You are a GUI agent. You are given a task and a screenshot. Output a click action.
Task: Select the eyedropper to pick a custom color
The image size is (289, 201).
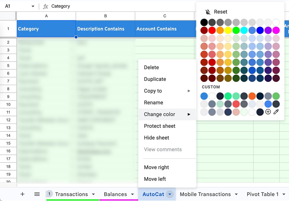(276, 112)
